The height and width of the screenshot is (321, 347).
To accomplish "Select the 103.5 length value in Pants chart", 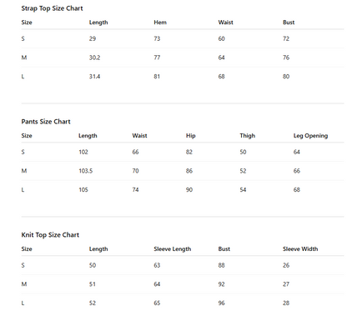I will [x=85, y=171].
